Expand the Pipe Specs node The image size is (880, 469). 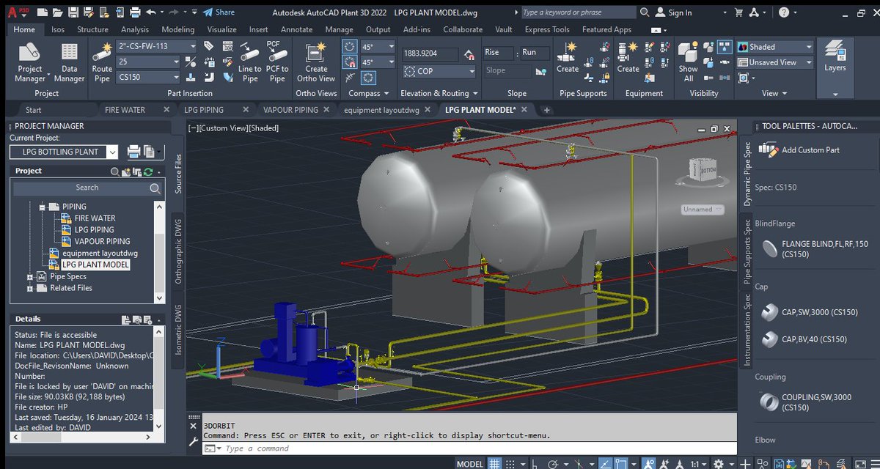click(30, 277)
